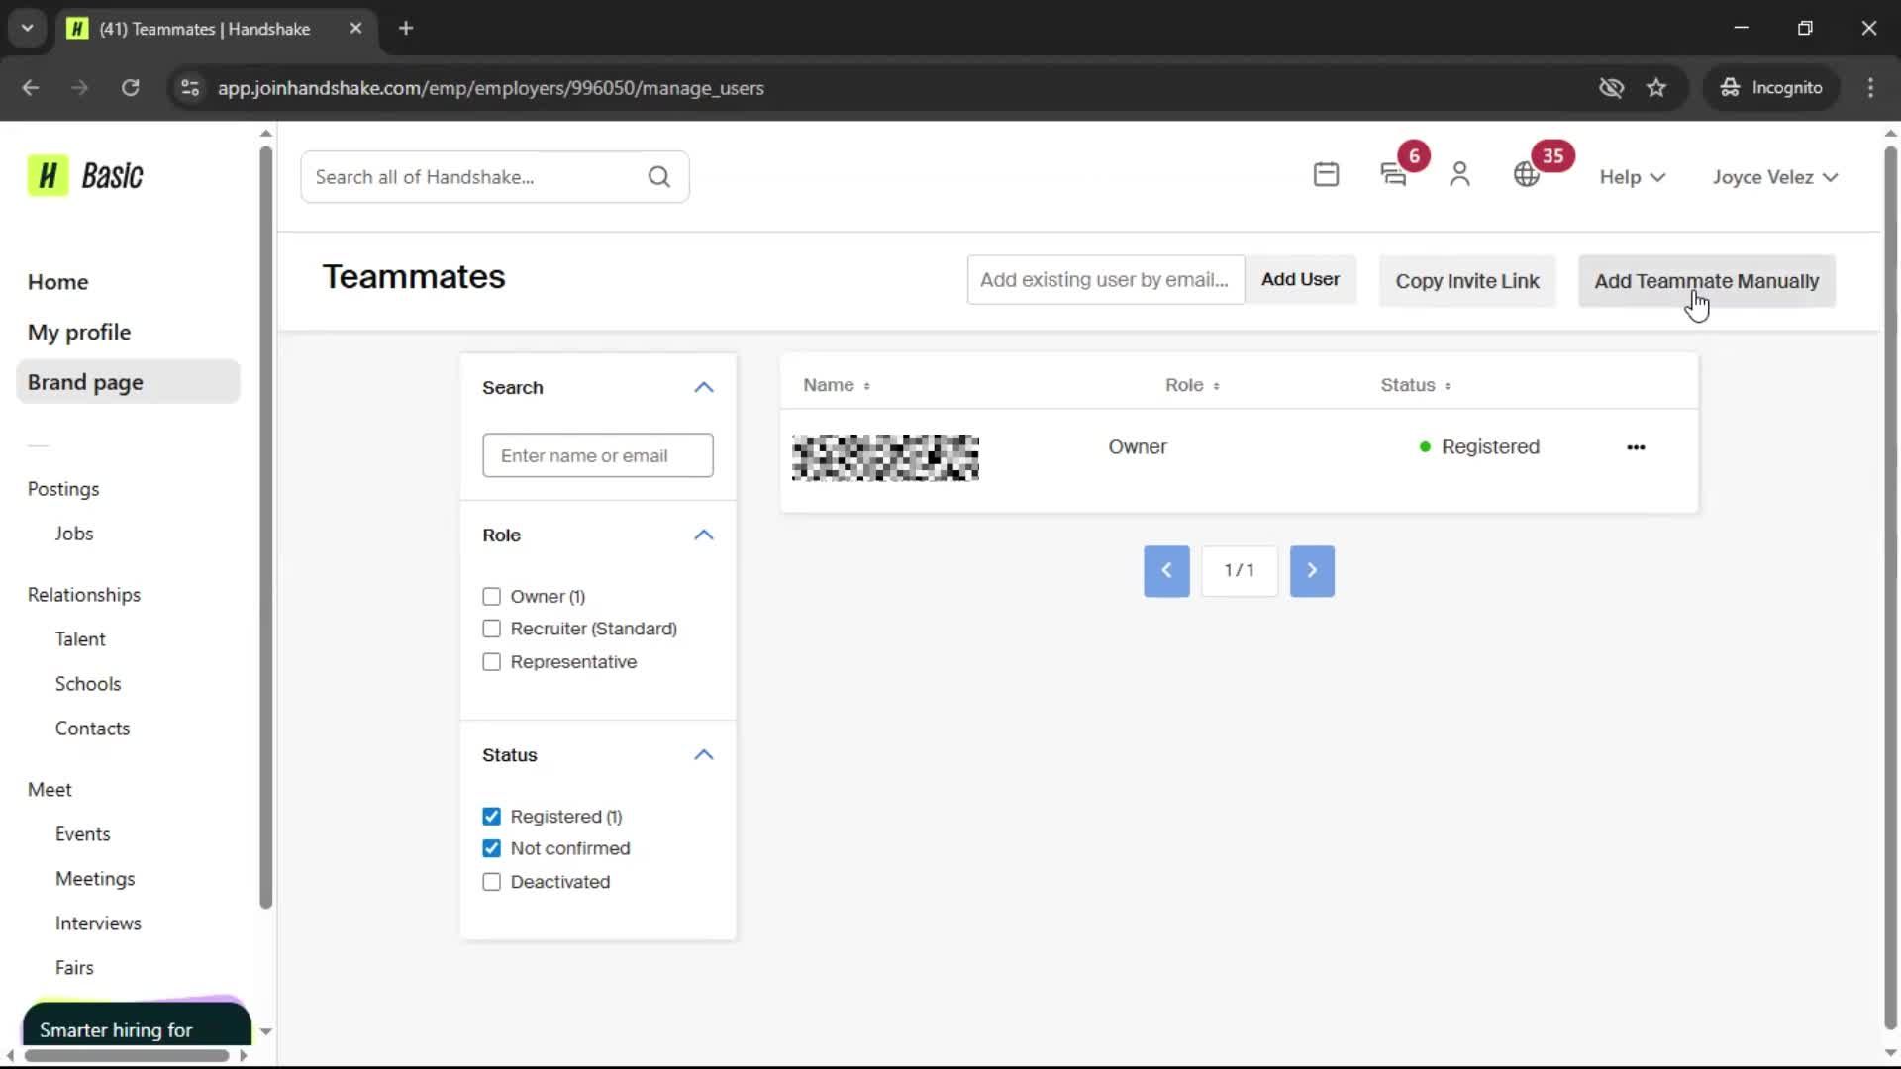Open the row actions ellipsis for the Owner teammate
Screen dimensions: 1901x1069
[x=1635, y=447]
